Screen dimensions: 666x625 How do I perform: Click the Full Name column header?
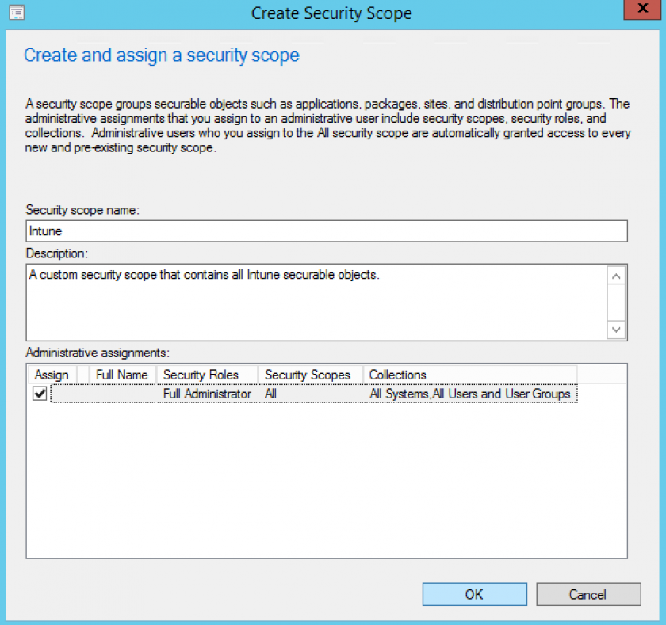tap(121, 374)
